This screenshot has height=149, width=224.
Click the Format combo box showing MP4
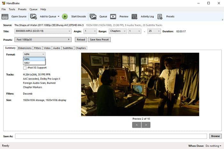34,54
